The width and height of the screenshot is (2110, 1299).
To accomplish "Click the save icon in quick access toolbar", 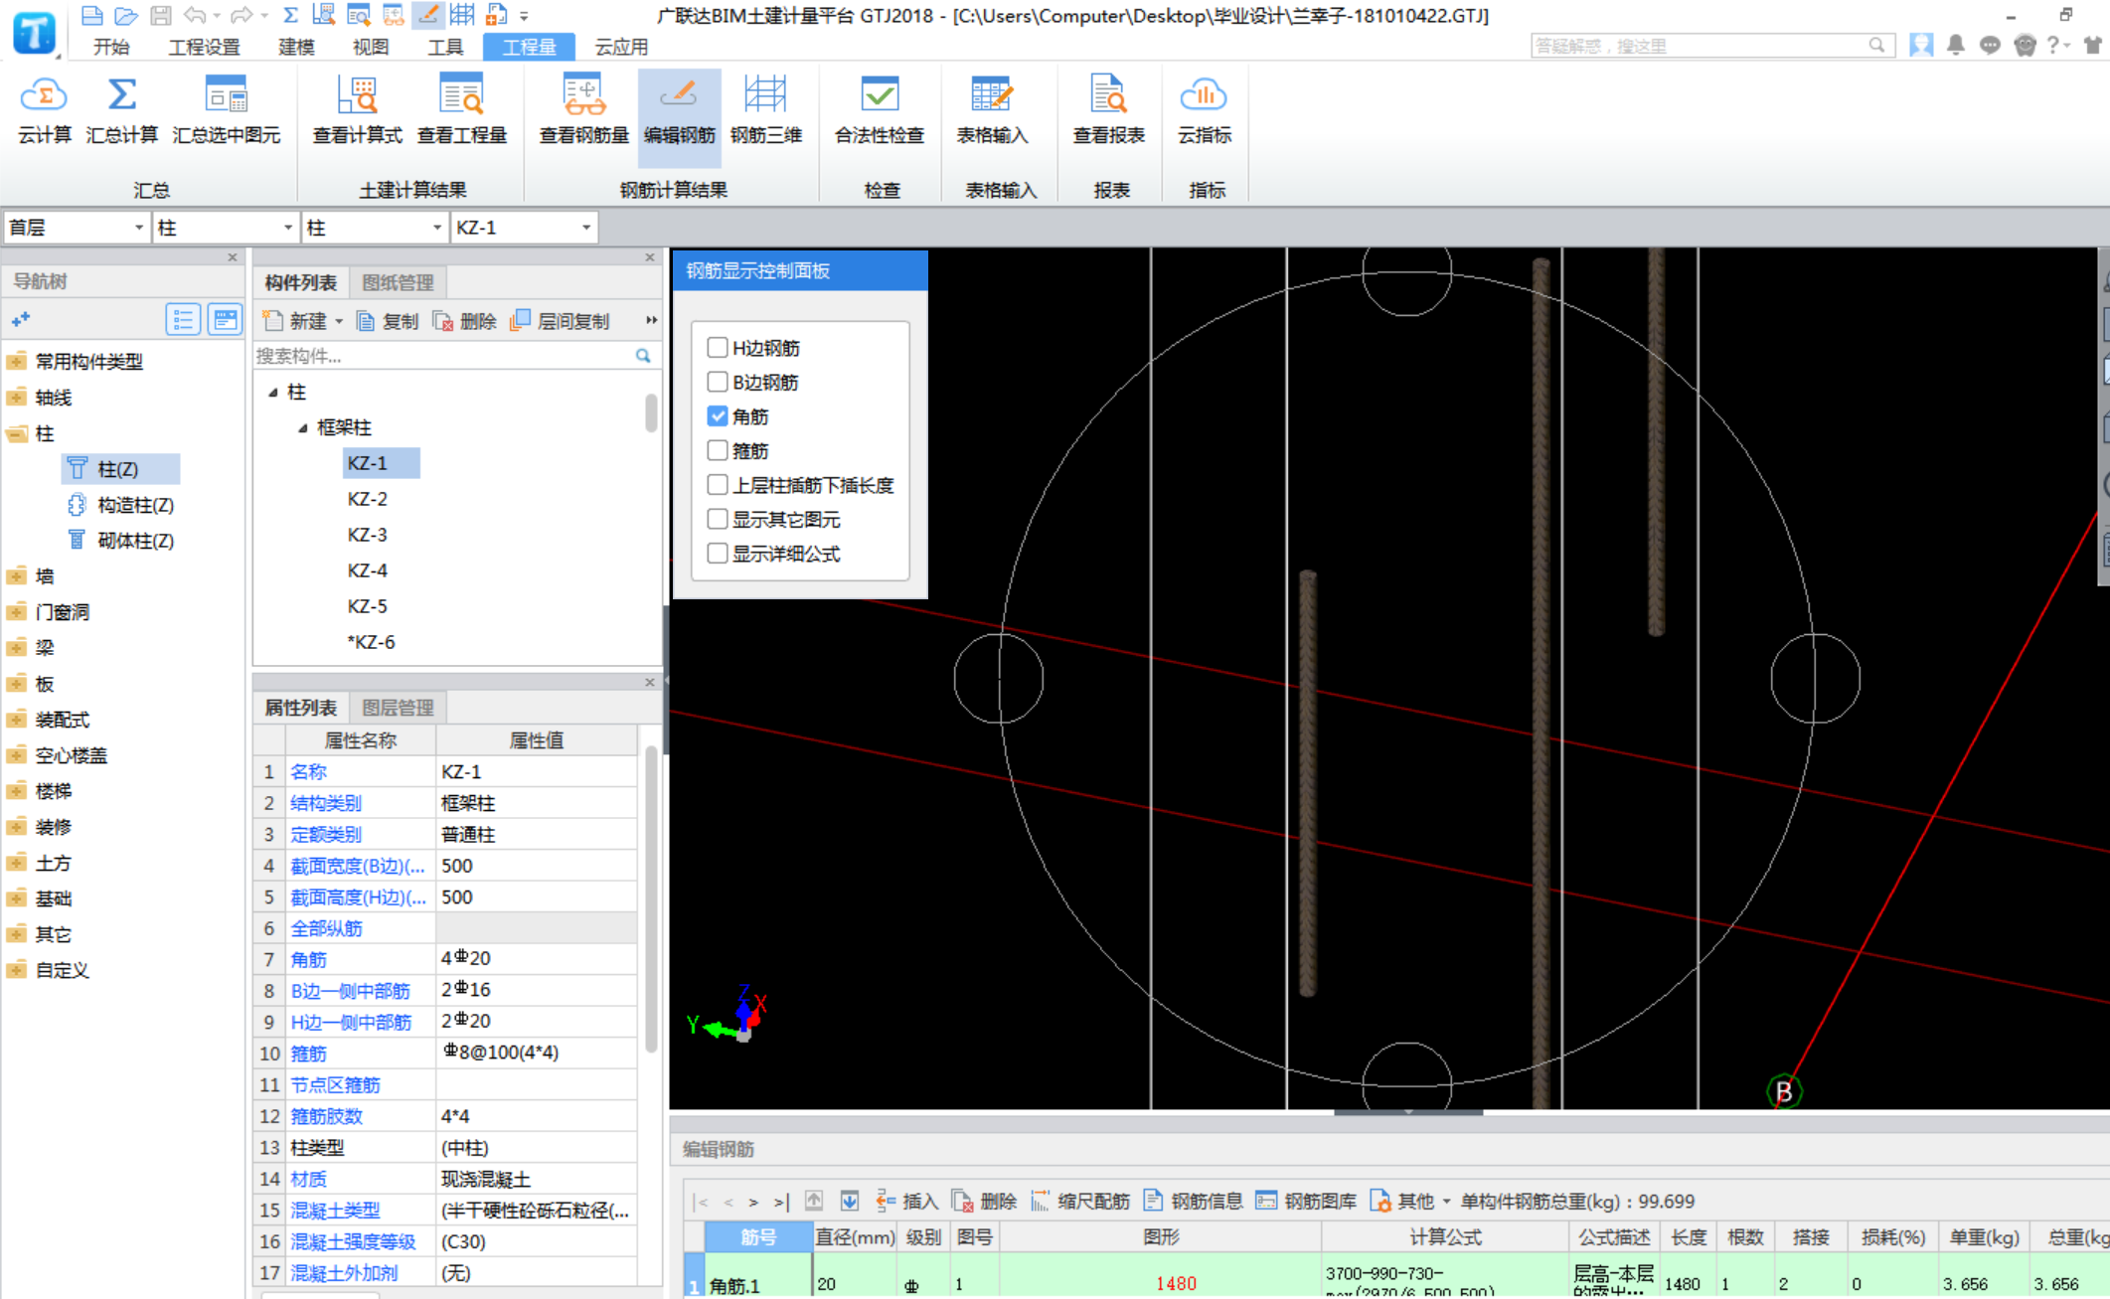I will tap(160, 15).
